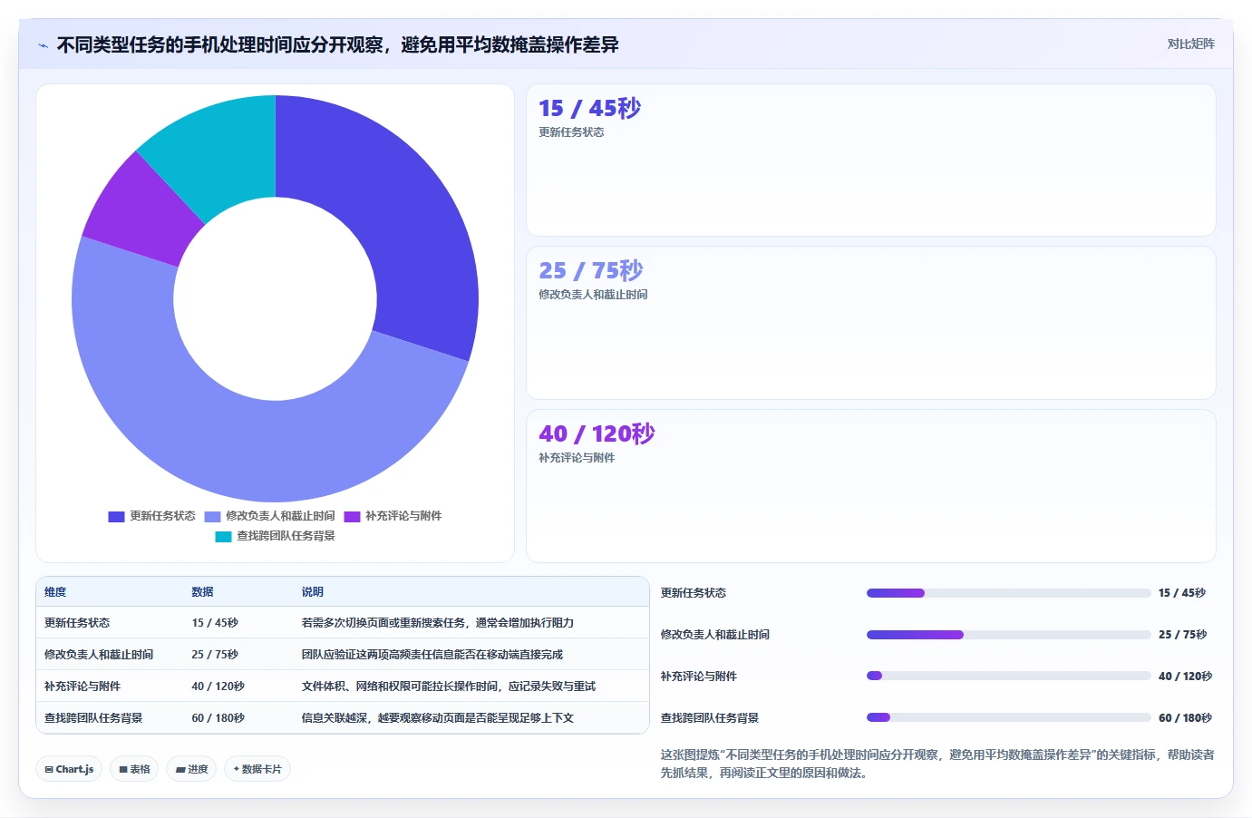
Task: Click the 15 / 45秒 value beside the progress bar
Action: click(1182, 593)
